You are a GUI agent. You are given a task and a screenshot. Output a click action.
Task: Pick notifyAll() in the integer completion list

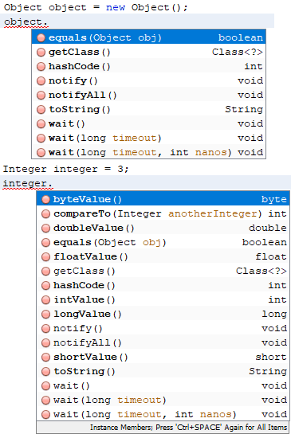click(x=163, y=342)
